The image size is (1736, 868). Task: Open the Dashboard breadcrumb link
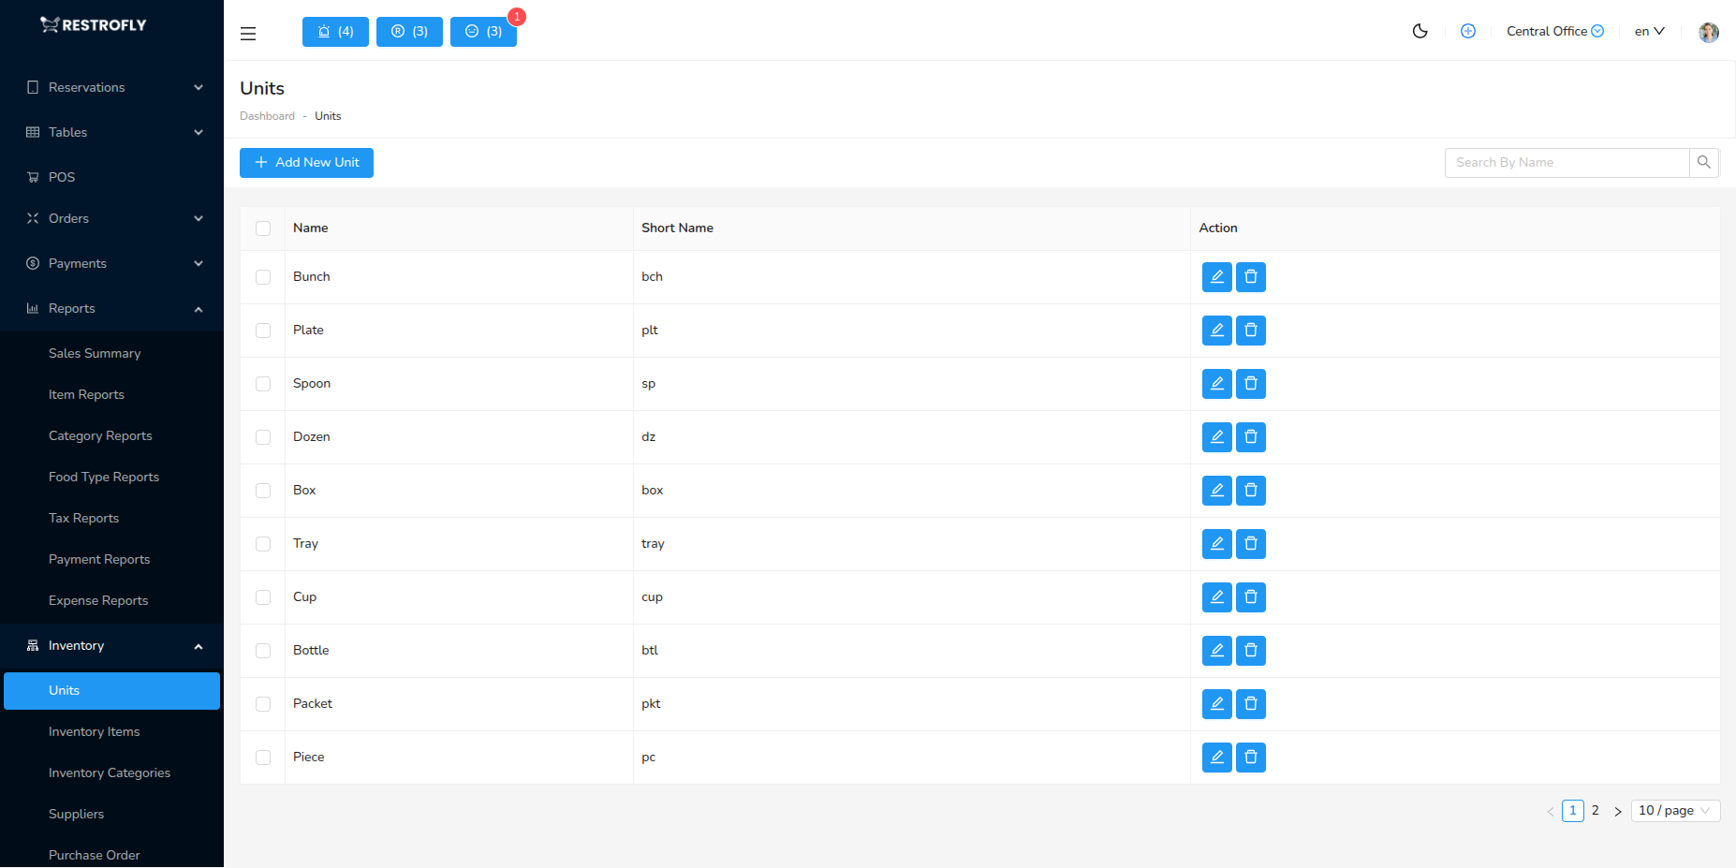(267, 115)
